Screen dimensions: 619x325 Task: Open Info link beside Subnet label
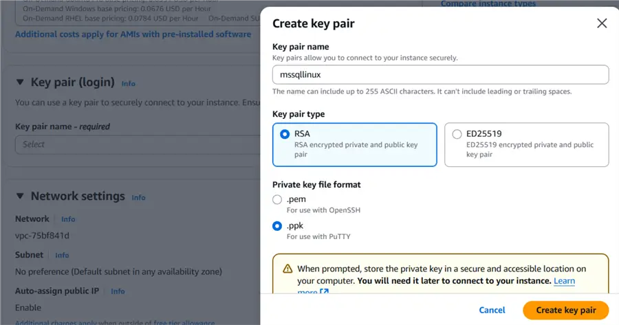62,256
